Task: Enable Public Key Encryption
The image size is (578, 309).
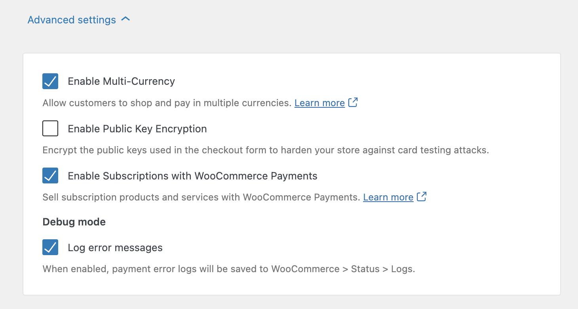Action: 50,128
